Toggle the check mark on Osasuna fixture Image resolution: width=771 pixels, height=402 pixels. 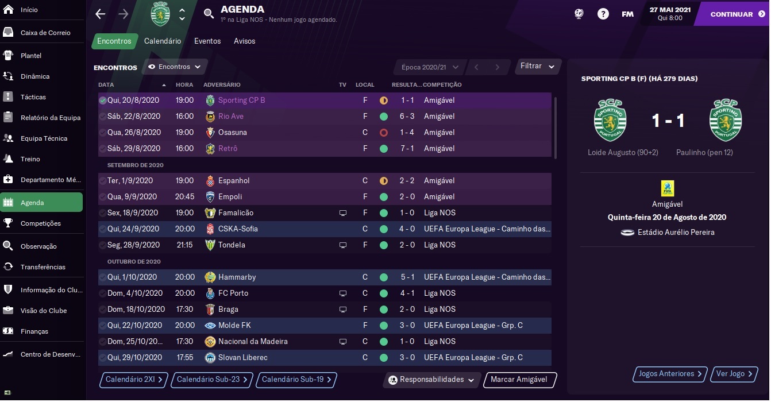point(102,132)
